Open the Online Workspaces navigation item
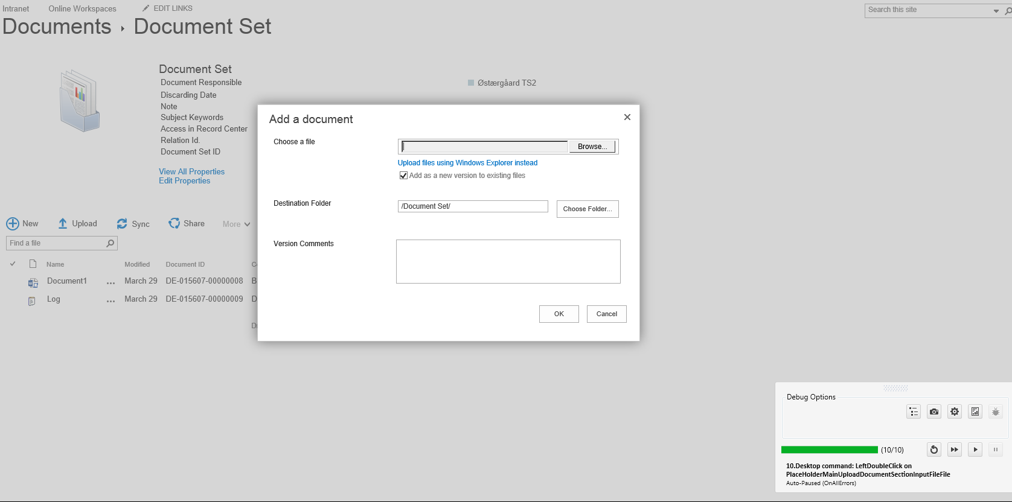 [82, 8]
